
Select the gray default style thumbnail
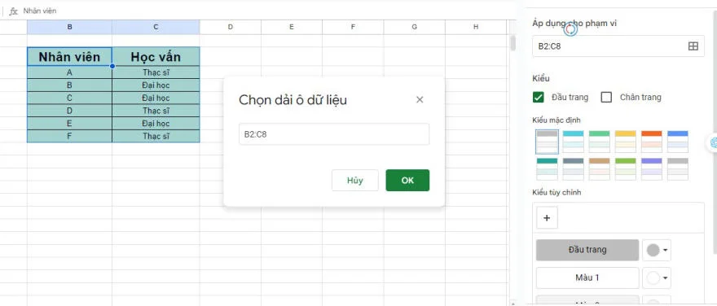tap(548, 142)
